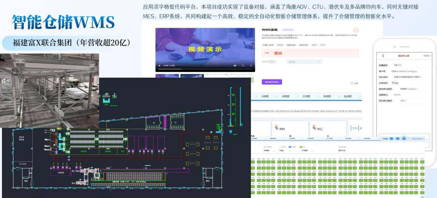Click the first blue round icon in the storage-map toolbar
The height and width of the screenshot is (198, 437).
(392, 138)
